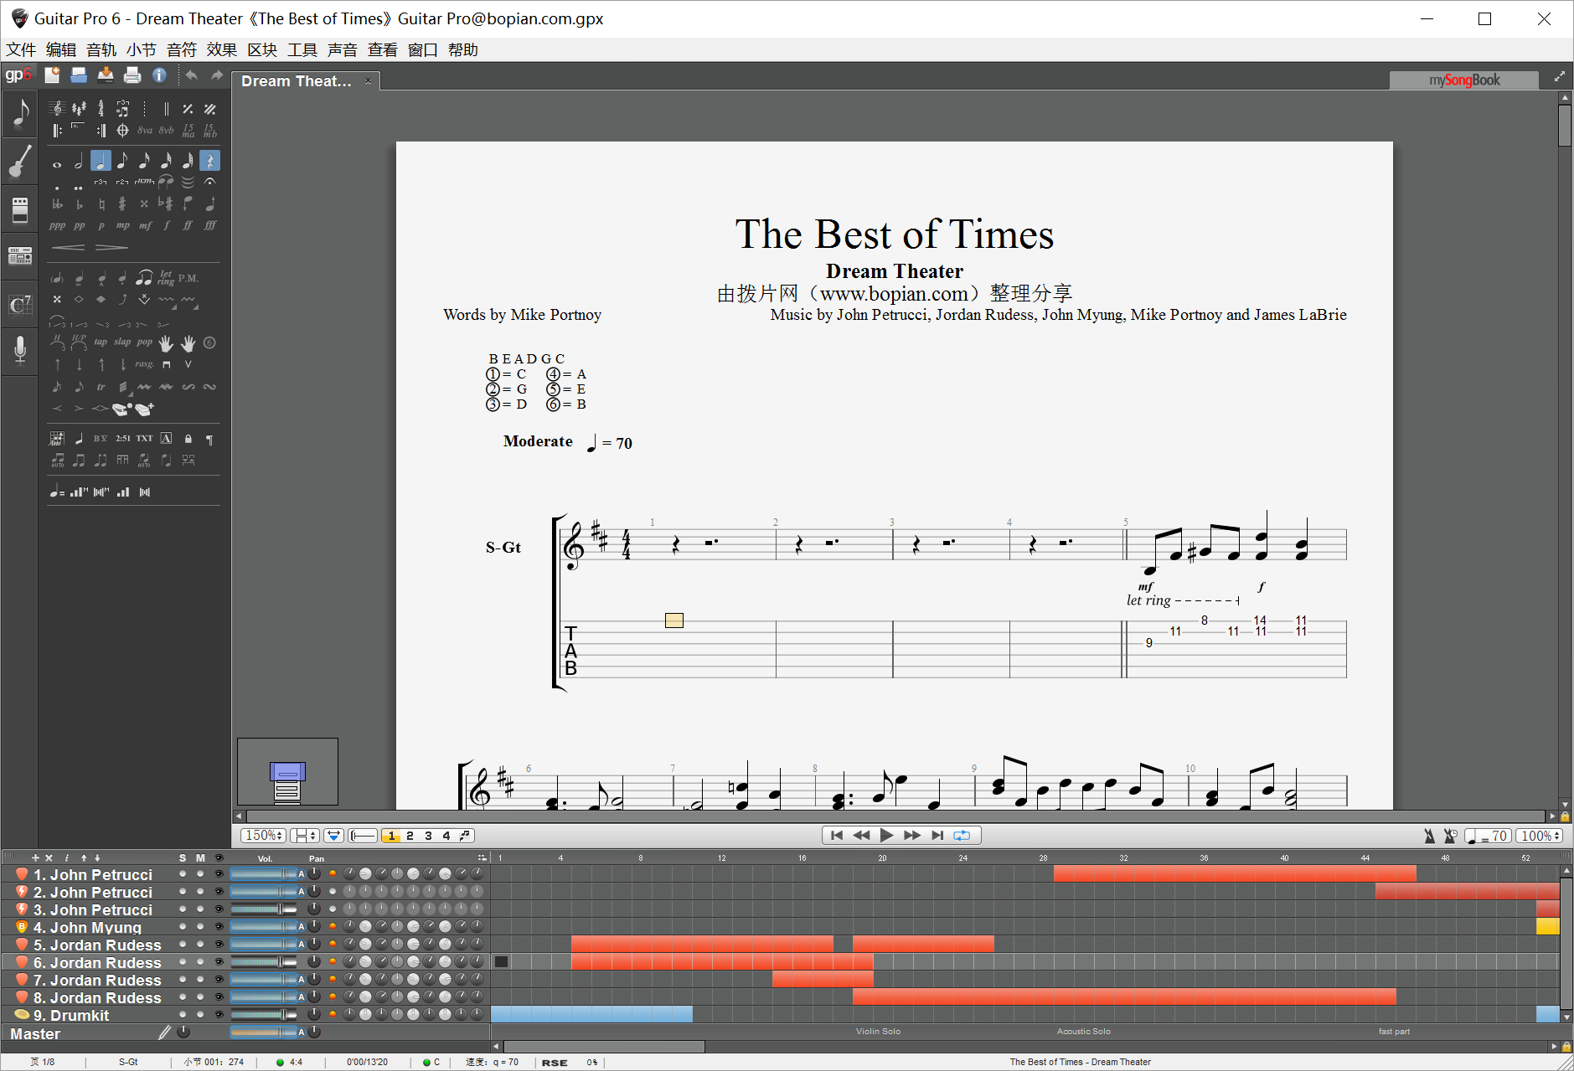Click the open file folder icon
Screen dimensions: 1574x1071
pyautogui.click(x=79, y=75)
